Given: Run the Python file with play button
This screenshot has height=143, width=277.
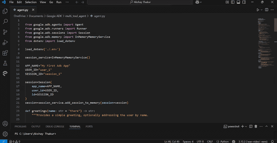Looking at the screenshot, I should [x=258, y=10].
